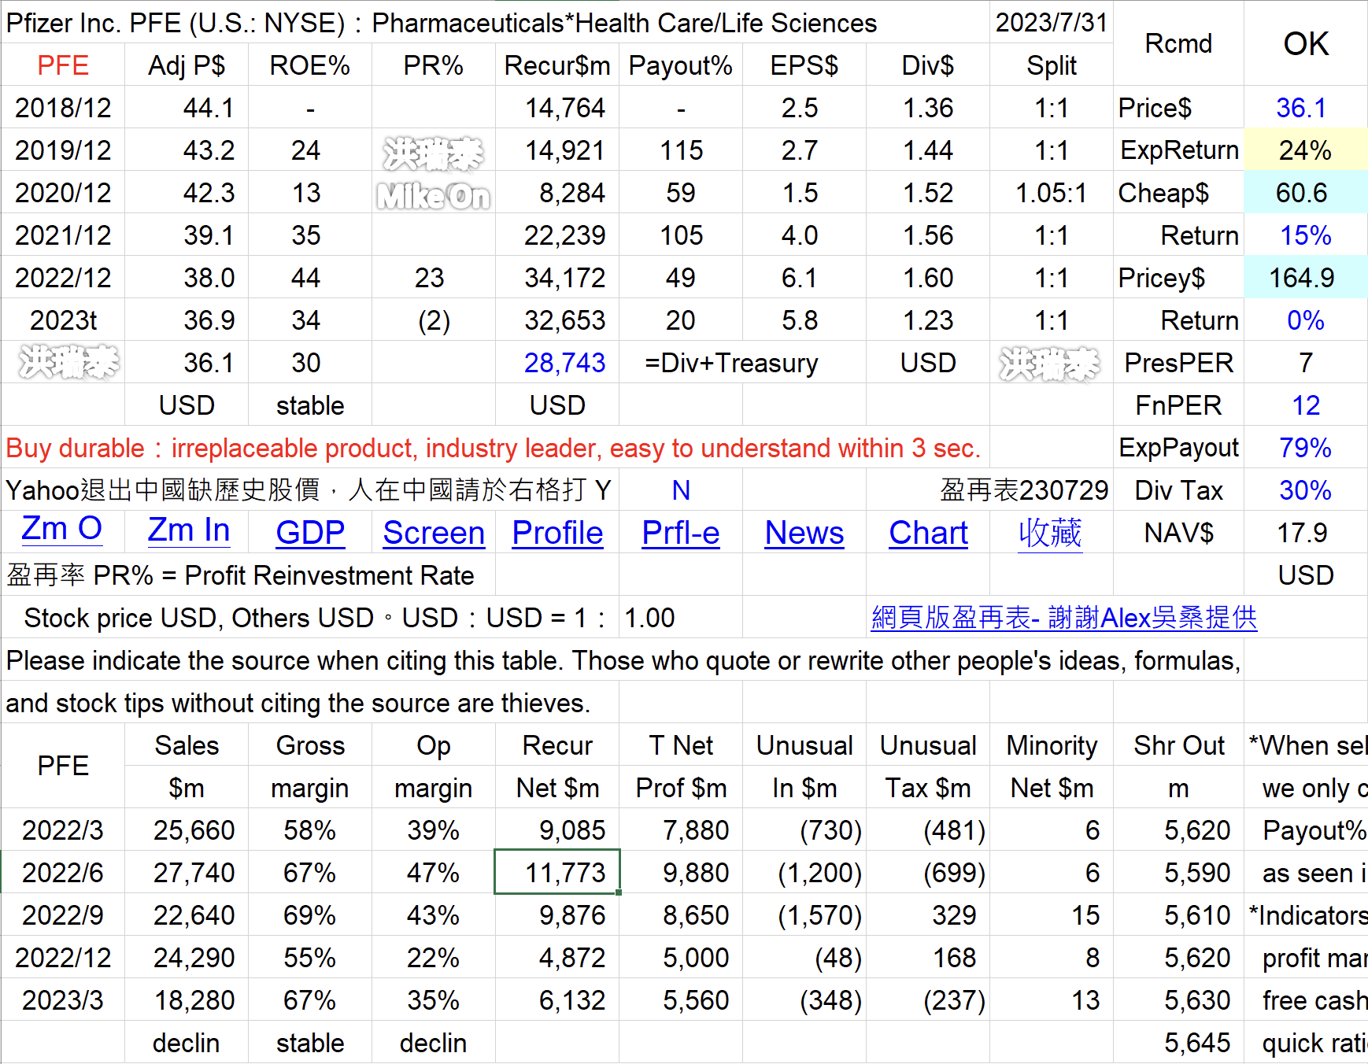
Task: Open the 網頁版盈再表 Alex吳桑 link
Action: click(x=1063, y=618)
